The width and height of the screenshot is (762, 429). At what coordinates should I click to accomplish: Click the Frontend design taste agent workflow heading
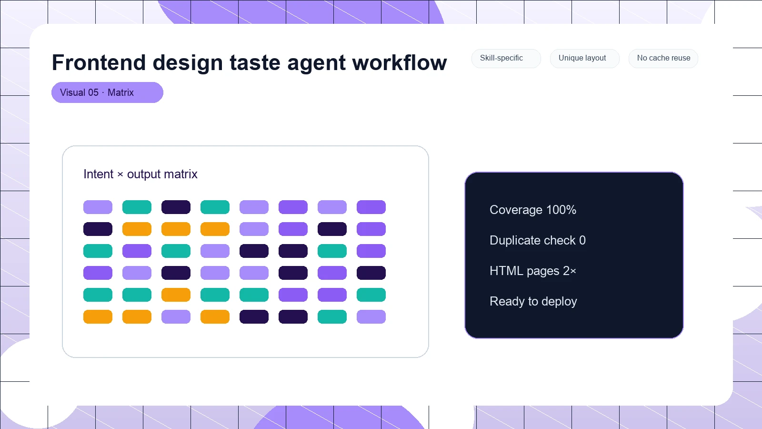pyautogui.click(x=249, y=62)
